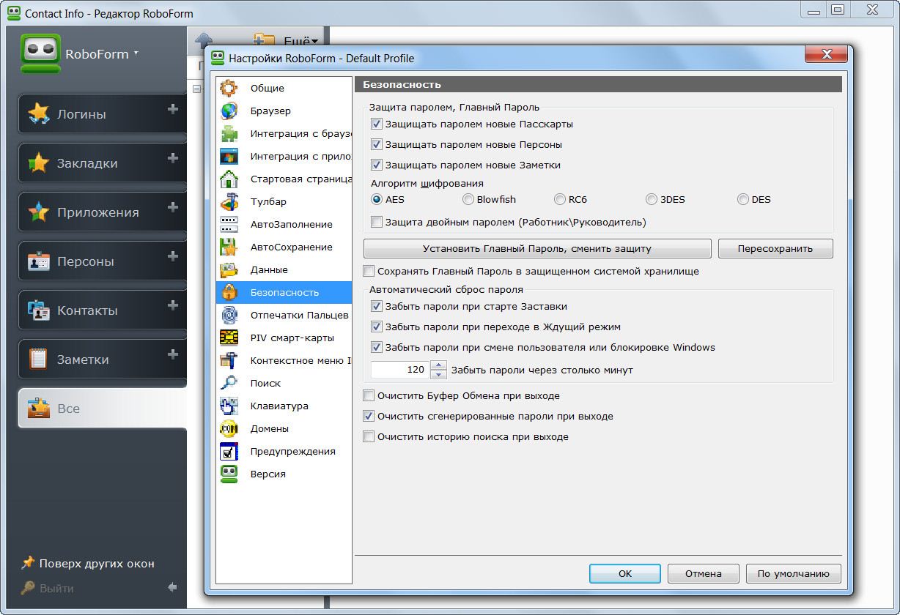Click the Интеграция с браузерами puzzle icon
The image size is (900, 615).
229,133
